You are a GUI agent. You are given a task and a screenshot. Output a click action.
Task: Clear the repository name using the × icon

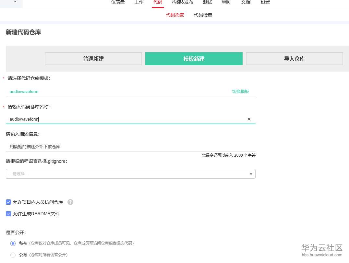(x=249, y=119)
